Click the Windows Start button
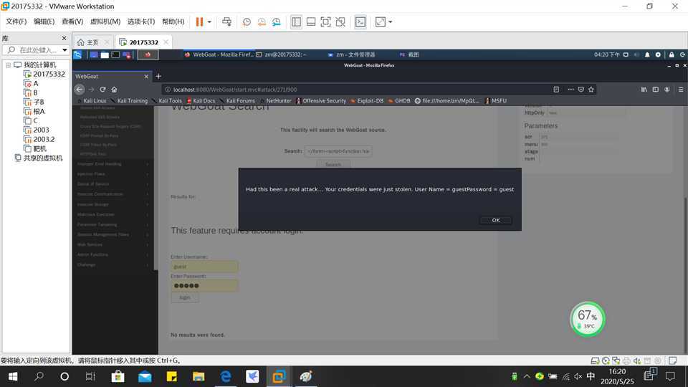688x387 pixels. (12, 376)
